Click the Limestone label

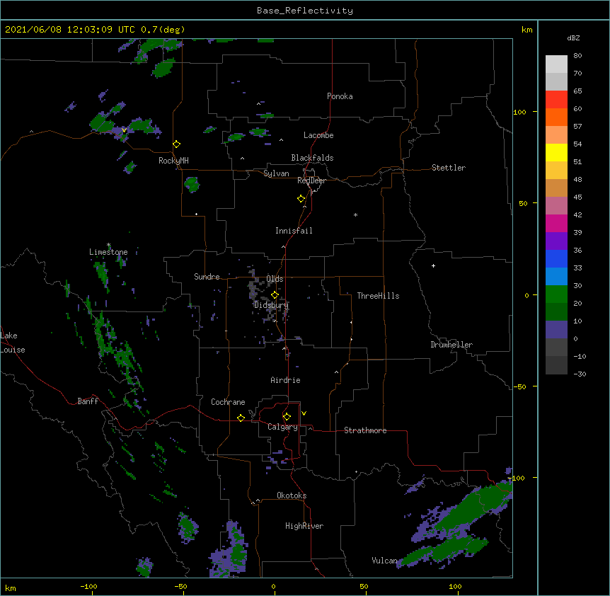click(x=108, y=252)
